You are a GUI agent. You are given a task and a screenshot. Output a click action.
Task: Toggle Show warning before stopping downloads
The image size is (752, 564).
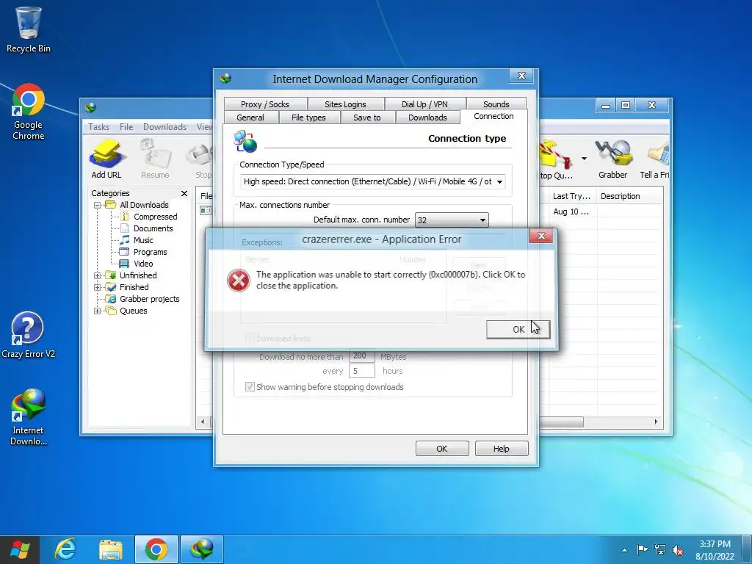pos(250,386)
